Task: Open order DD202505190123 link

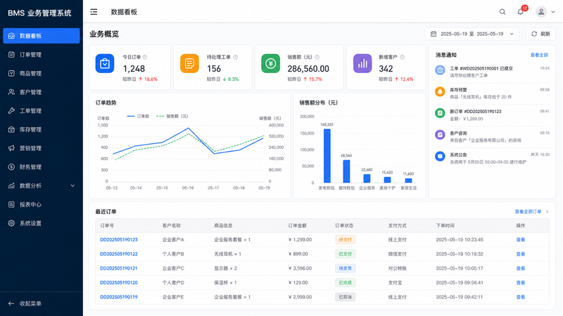Action: click(119, 239)
